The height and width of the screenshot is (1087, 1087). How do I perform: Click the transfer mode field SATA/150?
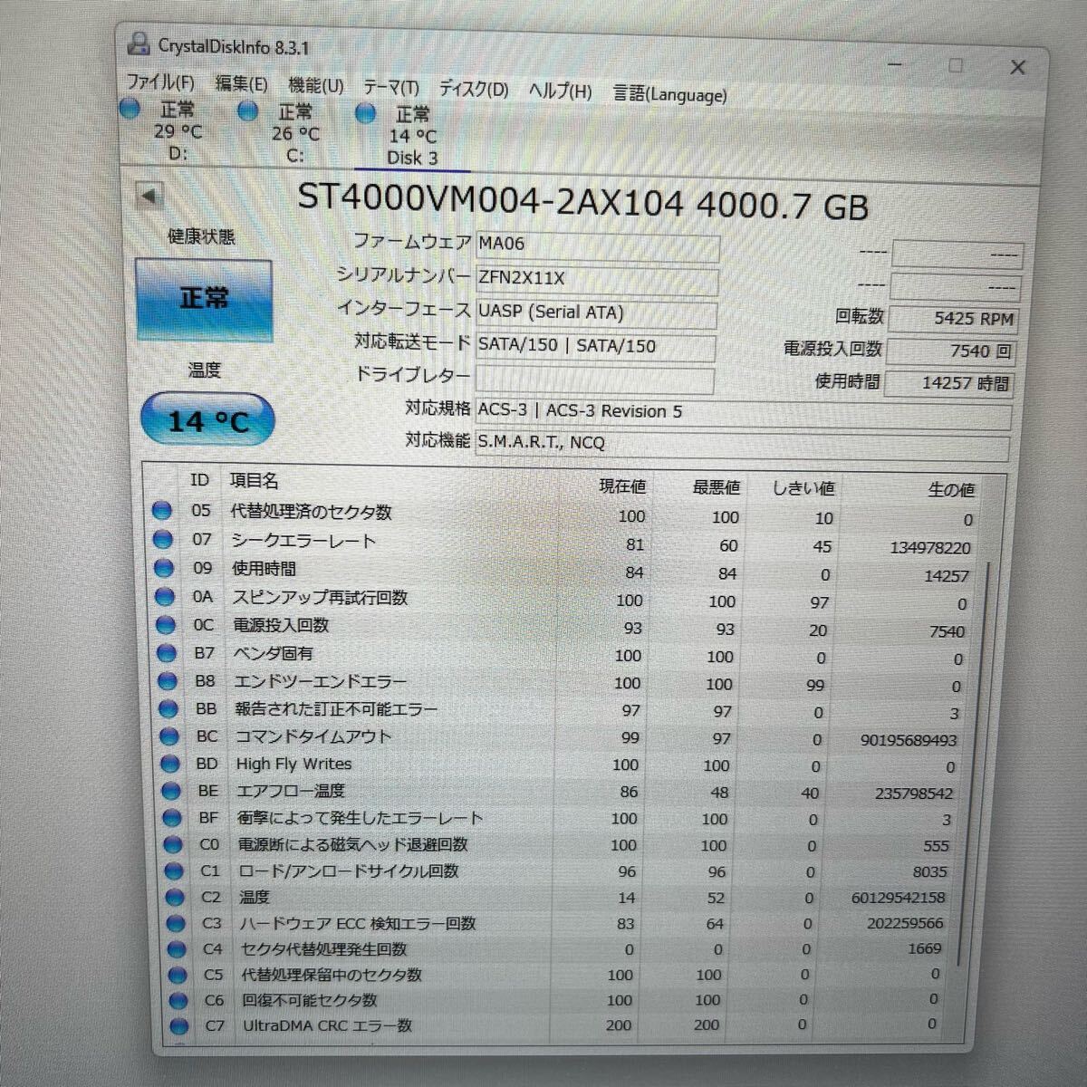pyautogui.click(x=595, y=347)
